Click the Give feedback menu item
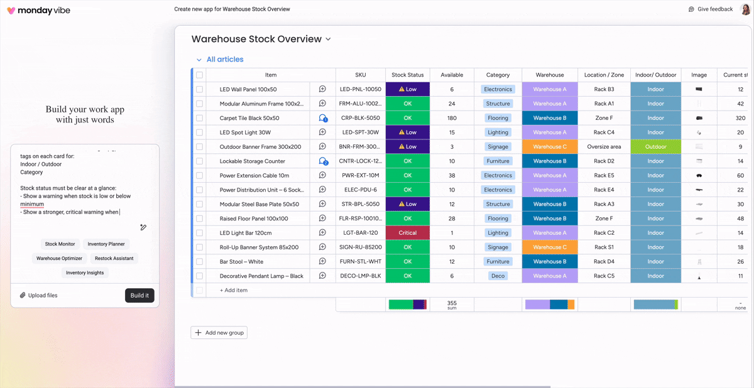The height and width of the screenshot is (388, 754). 711,9
